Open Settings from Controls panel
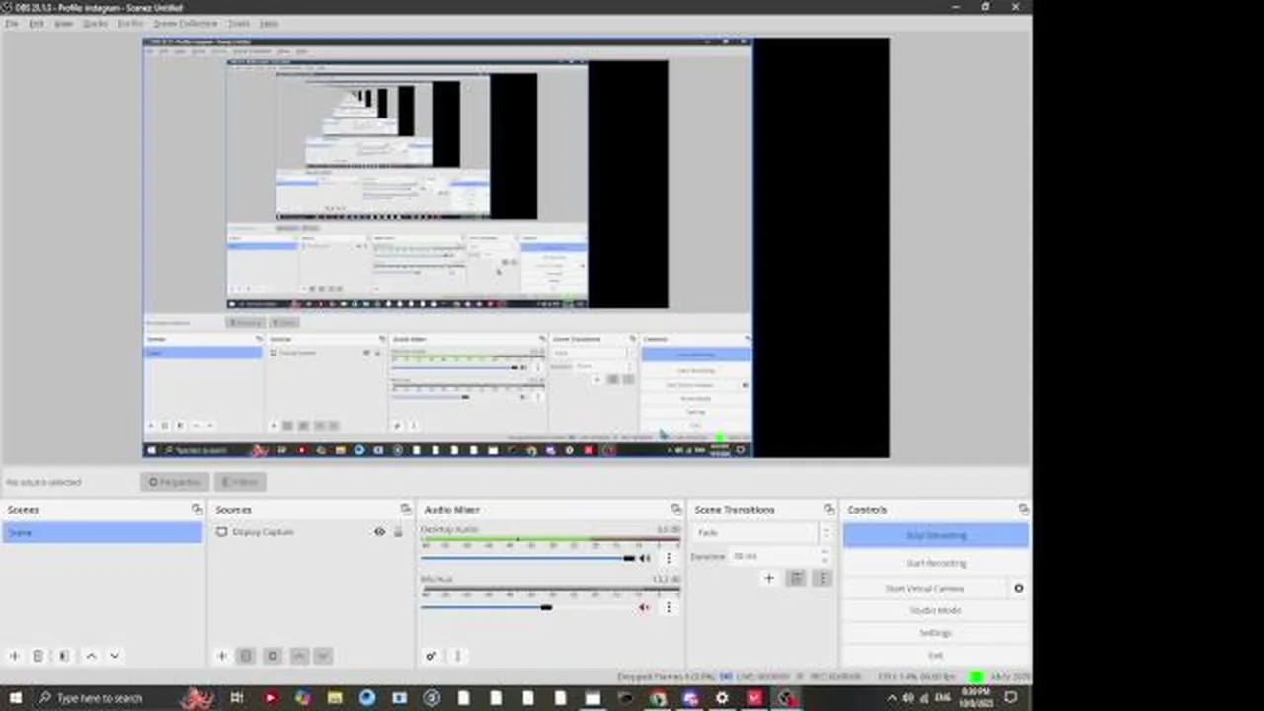The image size is (1264, 711). tap(936, 633)
